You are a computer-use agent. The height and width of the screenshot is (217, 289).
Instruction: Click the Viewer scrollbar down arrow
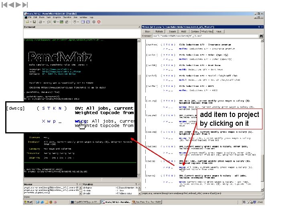point(262,190)
